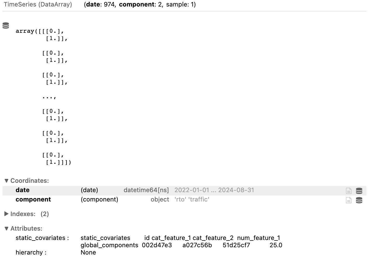
Task: Show attributes for the component coordinate
Action: pyautogui.click(x=349, y=200)
